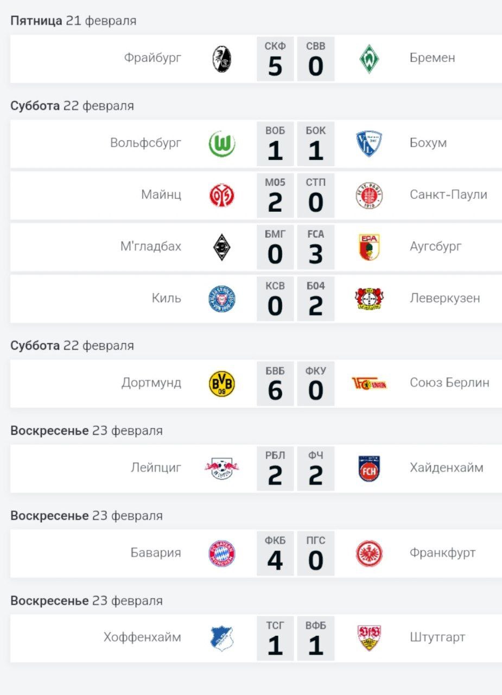Open the Wolfsburg green W logo
The image size is (502, 695).
pos(222,144)
